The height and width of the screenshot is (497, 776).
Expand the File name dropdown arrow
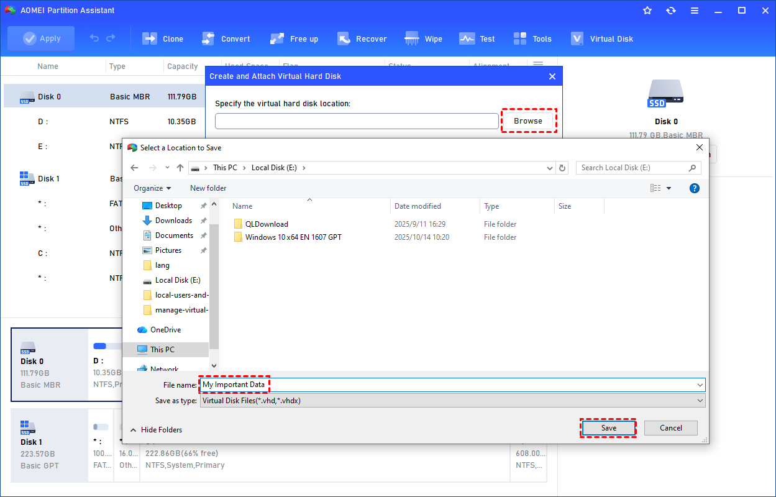700,385
